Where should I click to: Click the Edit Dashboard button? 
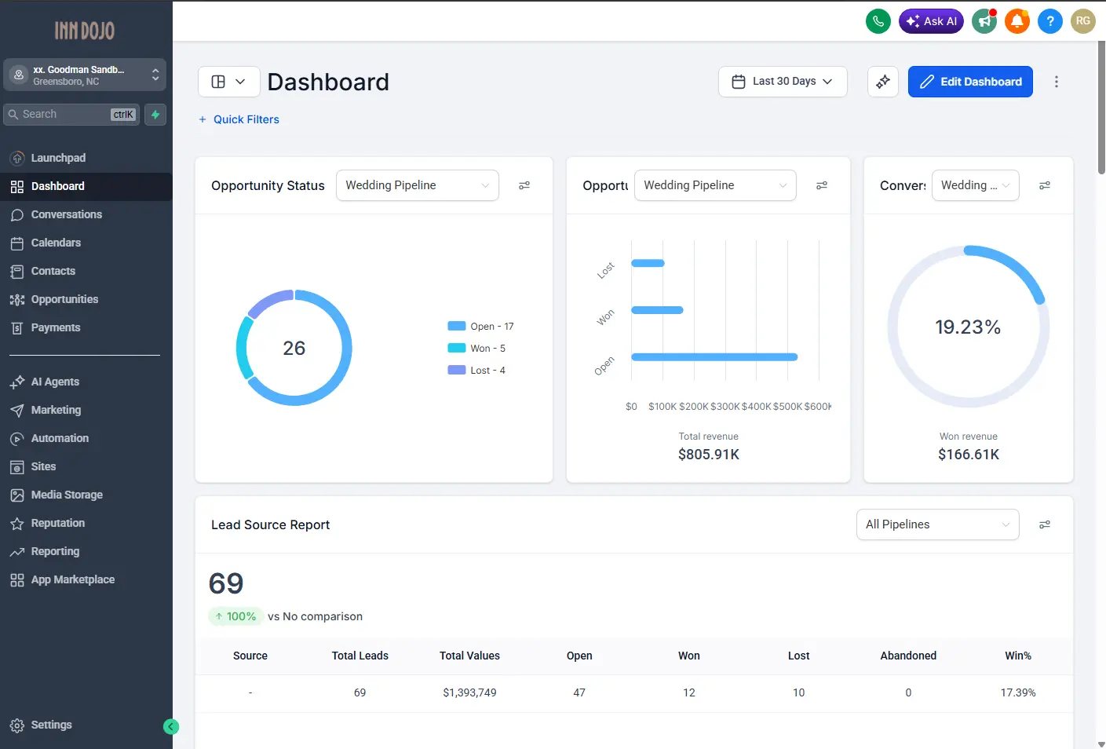click(970, 81)
